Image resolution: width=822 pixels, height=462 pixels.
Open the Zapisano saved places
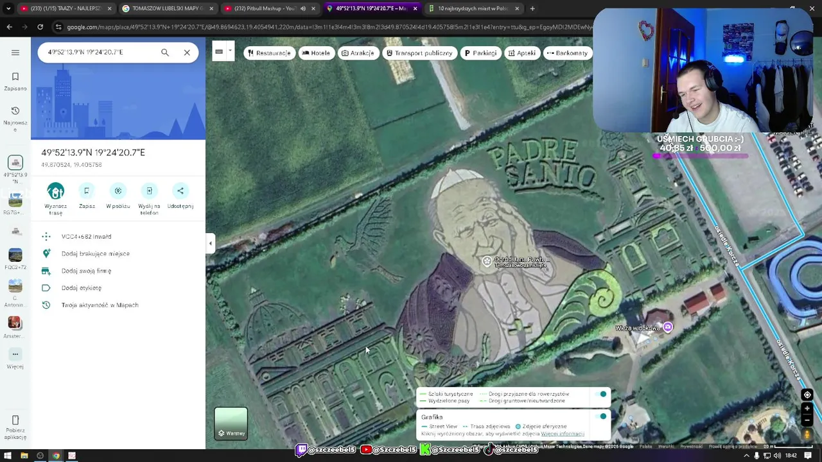pyautogui.click(x=15, y=81)
